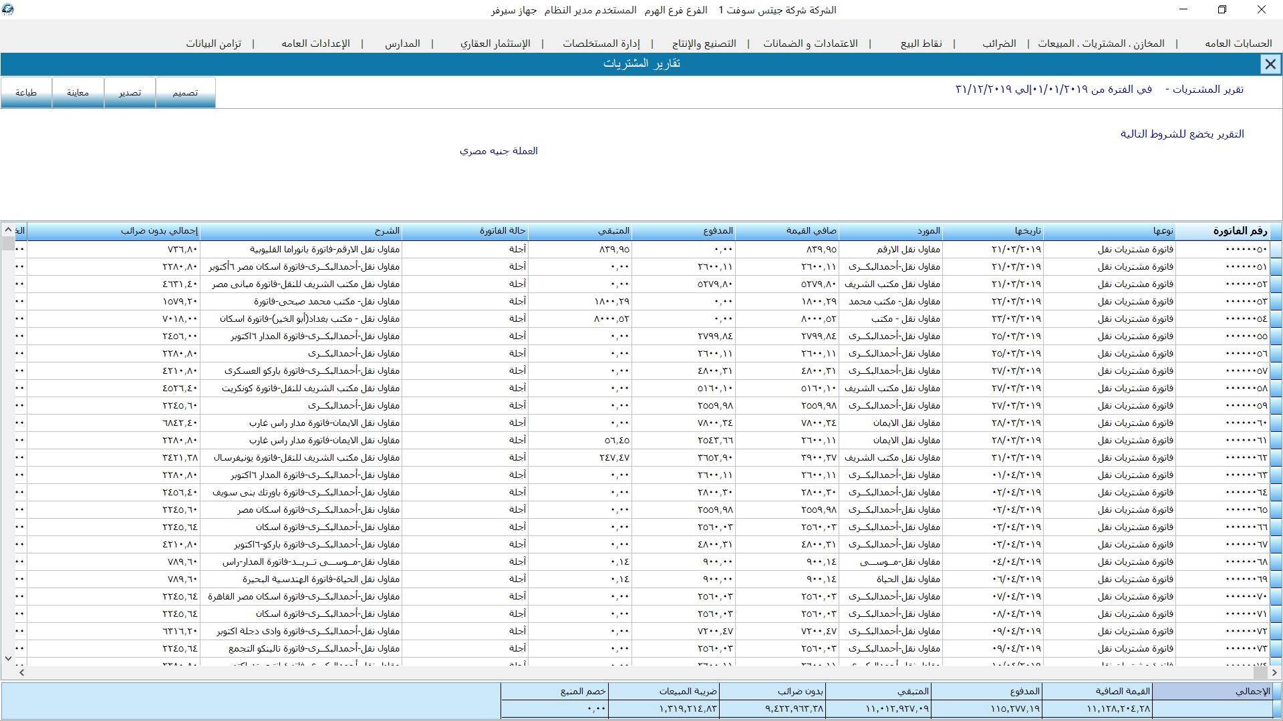Viewport: 1283px width, 721px height.
Task: Open the تزامن البيانات menu
Action: pos(213,43)
